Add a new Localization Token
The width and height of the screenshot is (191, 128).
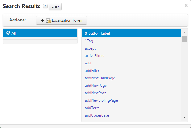pyautogui.click(x=61, y=20)
